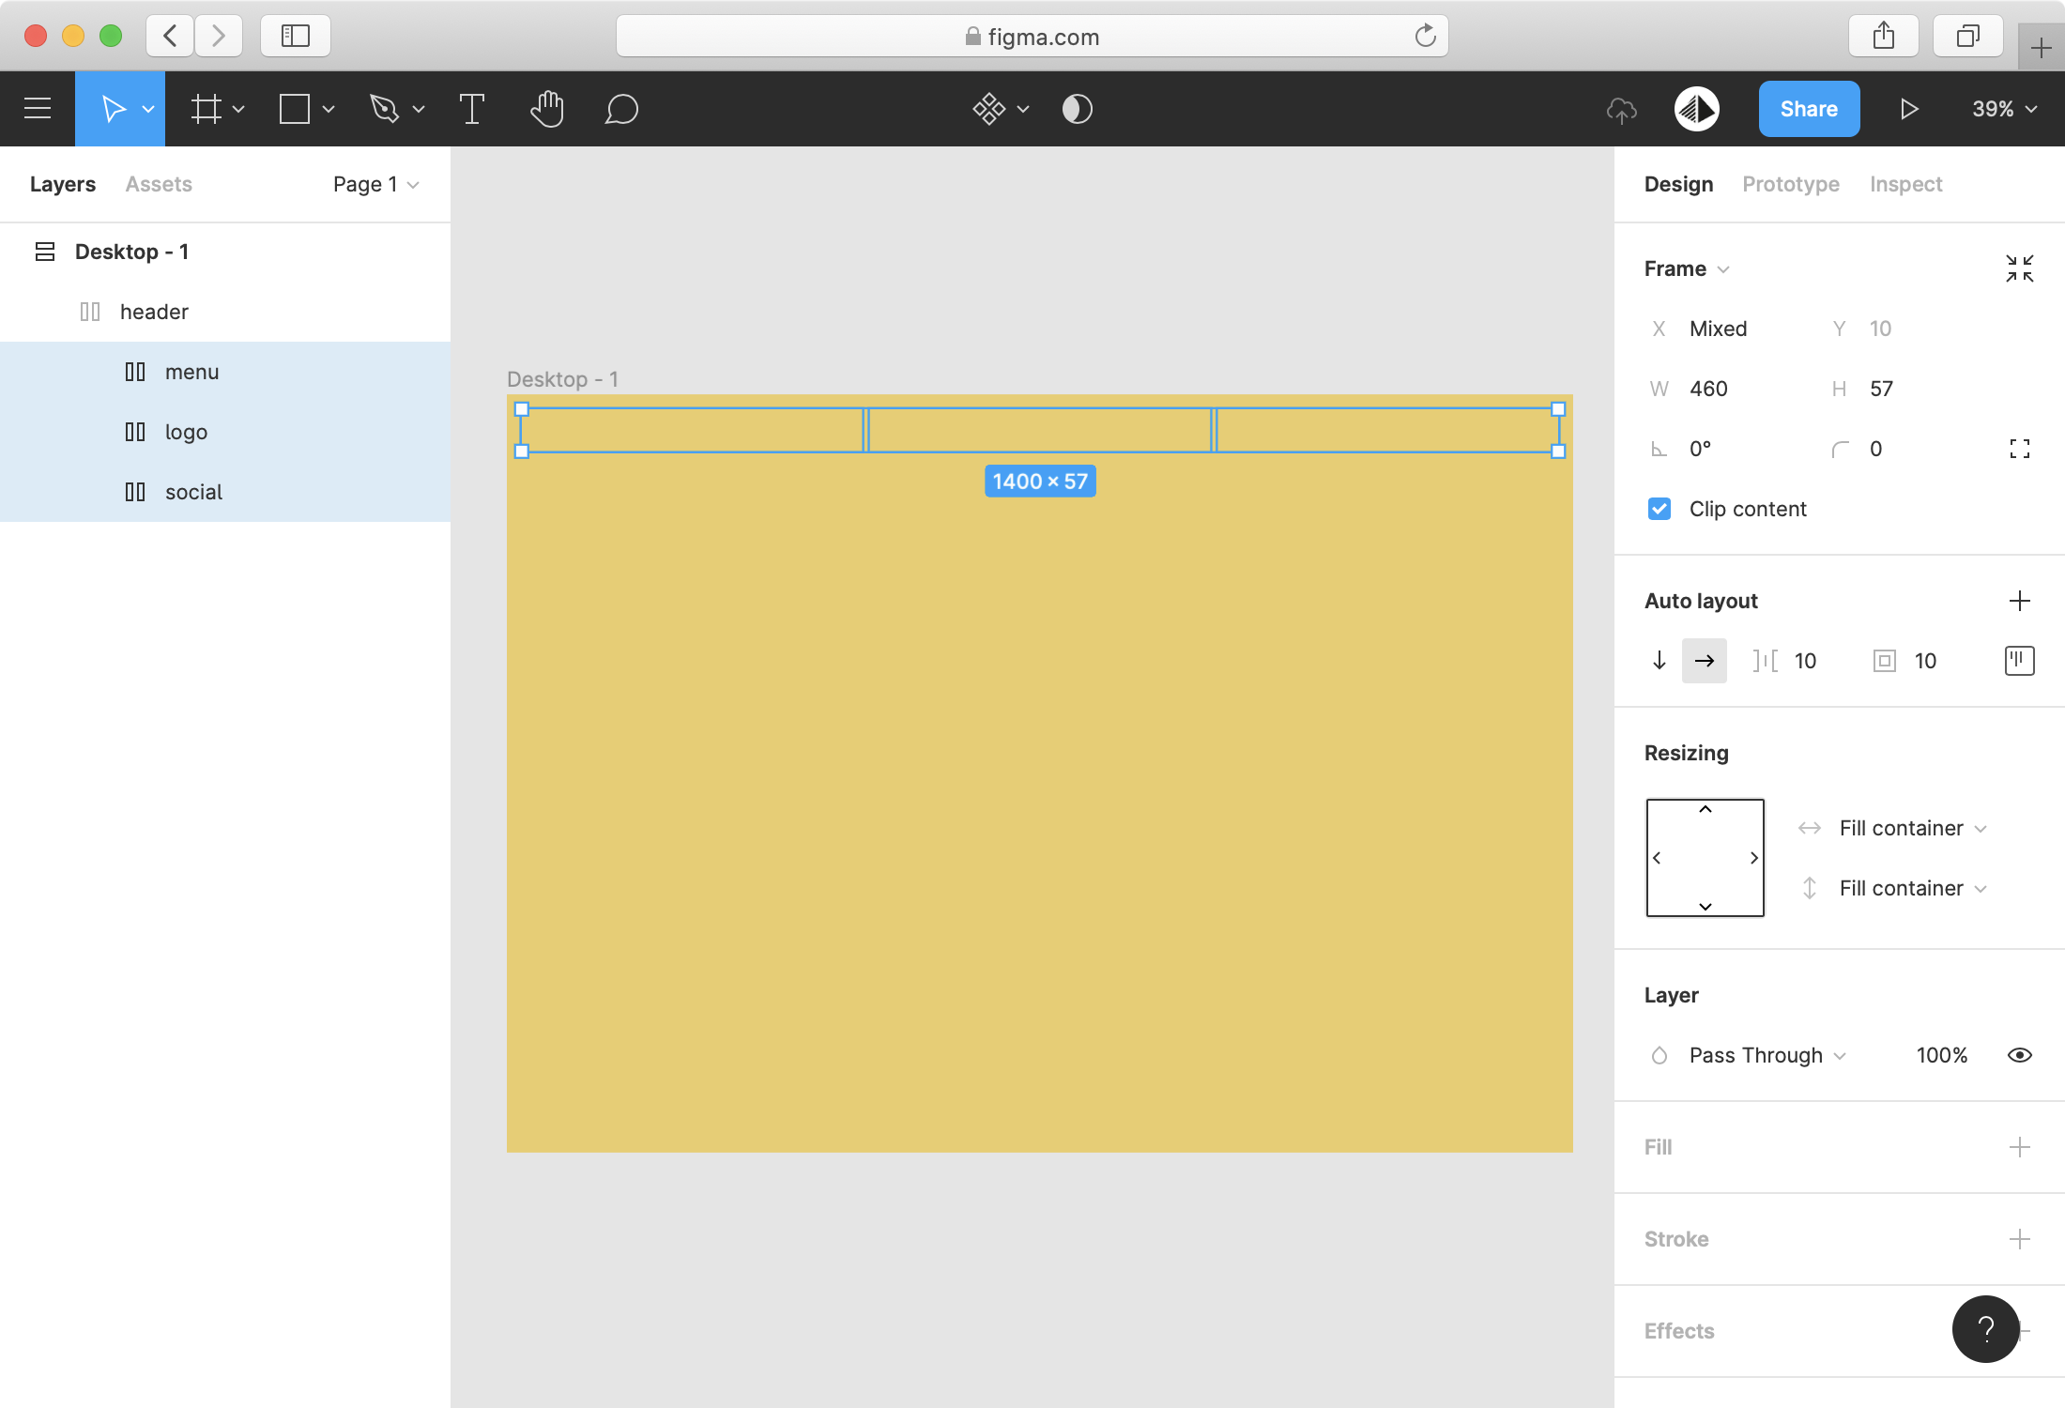Screen dimensions: 2065x1408
Task: Add auto layout with the plus icon
Action: click(x=2020, y=601)
